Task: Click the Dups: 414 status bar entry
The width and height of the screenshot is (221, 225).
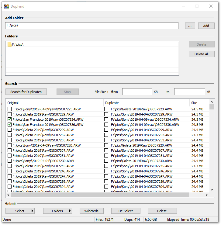Action: point(132,220)
